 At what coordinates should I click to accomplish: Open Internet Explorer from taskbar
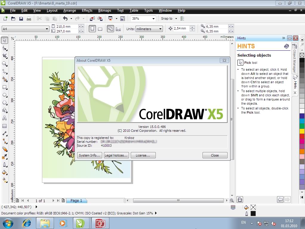coord(27,223)
